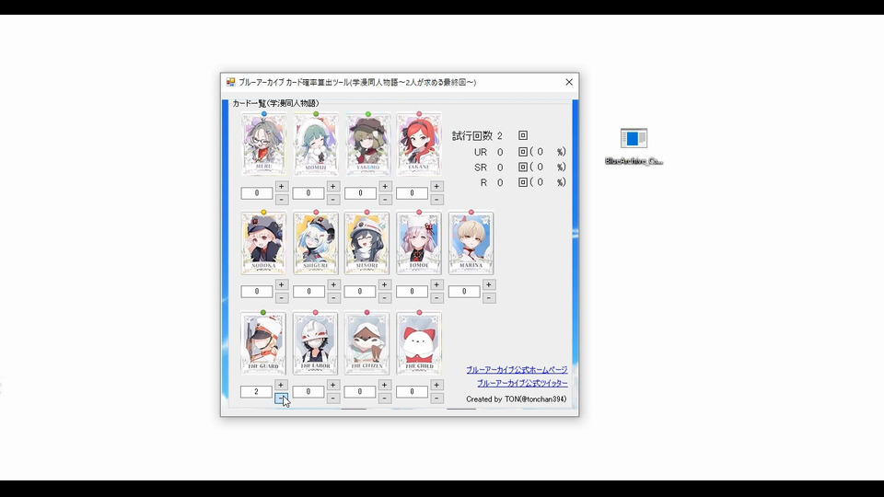884x497 pixels.
Task: Select the YAKUMO card image
Action: (x=367, y=144)
